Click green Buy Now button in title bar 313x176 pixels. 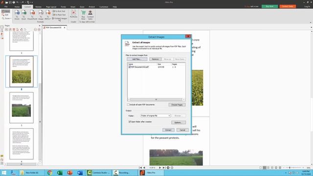click(x=269, y=6)
